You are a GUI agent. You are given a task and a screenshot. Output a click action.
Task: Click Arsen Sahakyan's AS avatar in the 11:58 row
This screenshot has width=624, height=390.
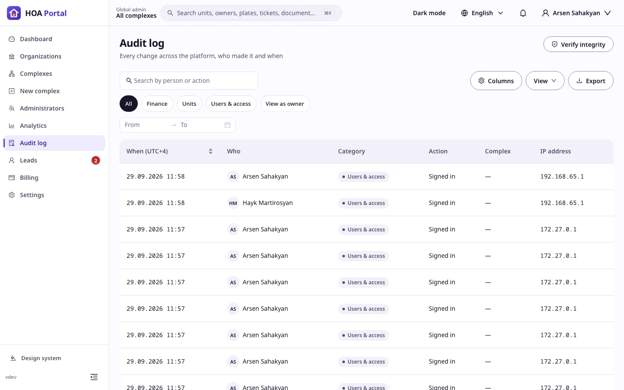click(x=233, y=177)
